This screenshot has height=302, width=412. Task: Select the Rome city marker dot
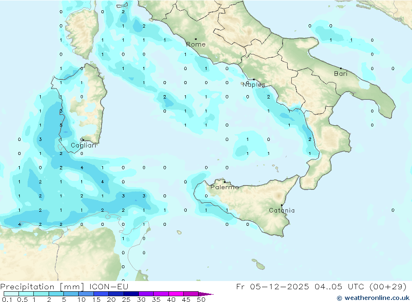tap(196, 39)
